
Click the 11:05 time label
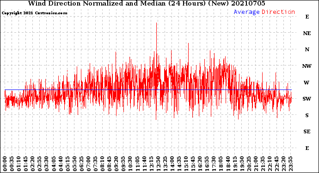coord(137,164)
